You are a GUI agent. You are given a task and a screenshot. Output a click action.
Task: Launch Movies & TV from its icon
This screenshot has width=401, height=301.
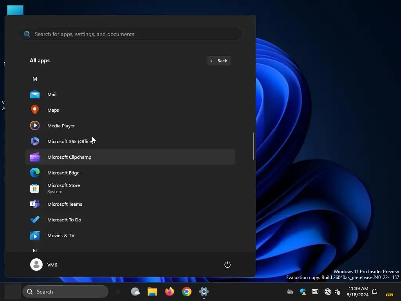pyautogui.click(x=35, y=236)
